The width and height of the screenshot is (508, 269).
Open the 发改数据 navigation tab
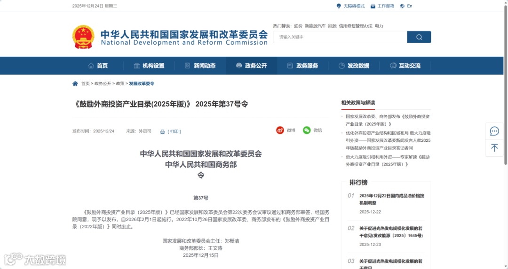point(354,66)
